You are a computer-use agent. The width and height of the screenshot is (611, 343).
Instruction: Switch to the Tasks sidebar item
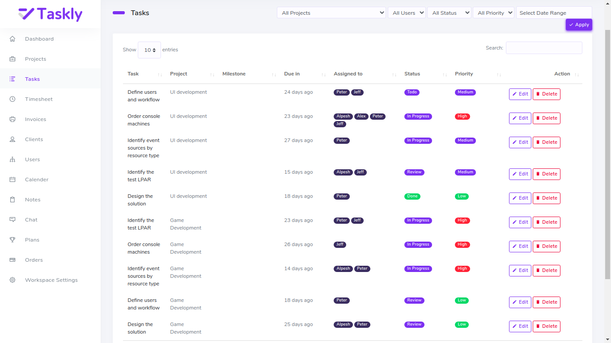point(32,79)
